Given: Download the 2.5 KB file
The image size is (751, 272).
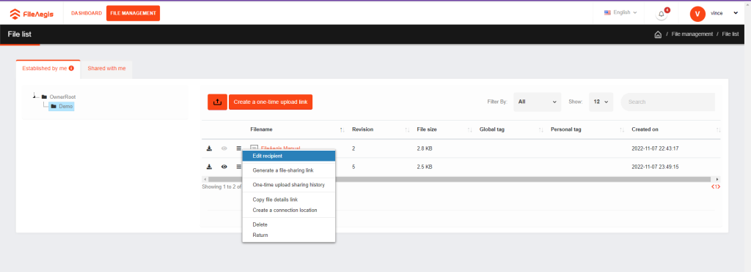Looking at the screenshot, I should coord(209,167).
